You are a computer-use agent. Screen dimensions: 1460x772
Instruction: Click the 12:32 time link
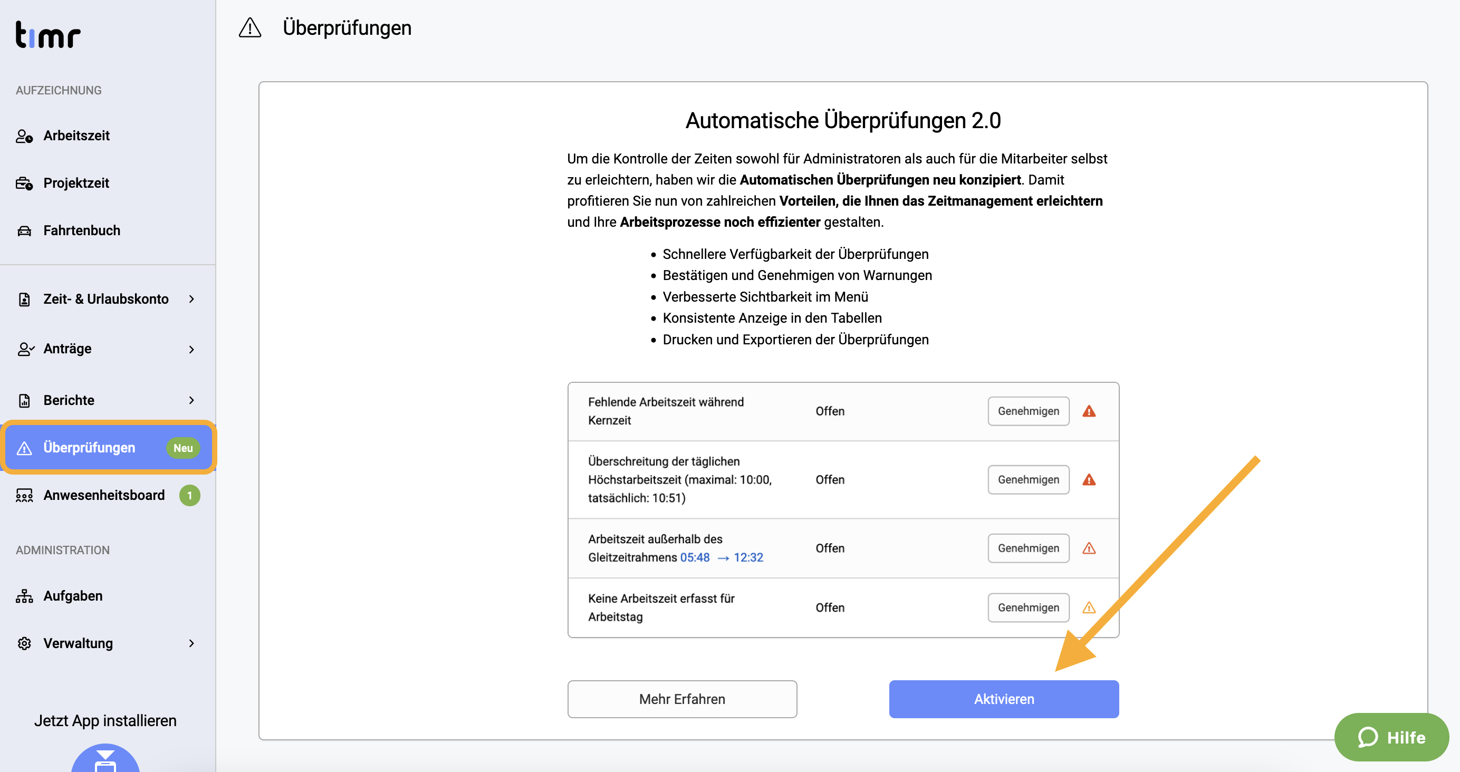point(748,557)
